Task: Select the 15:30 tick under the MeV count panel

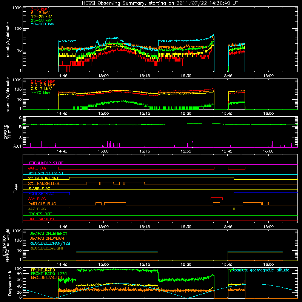Action: point(186,114)
